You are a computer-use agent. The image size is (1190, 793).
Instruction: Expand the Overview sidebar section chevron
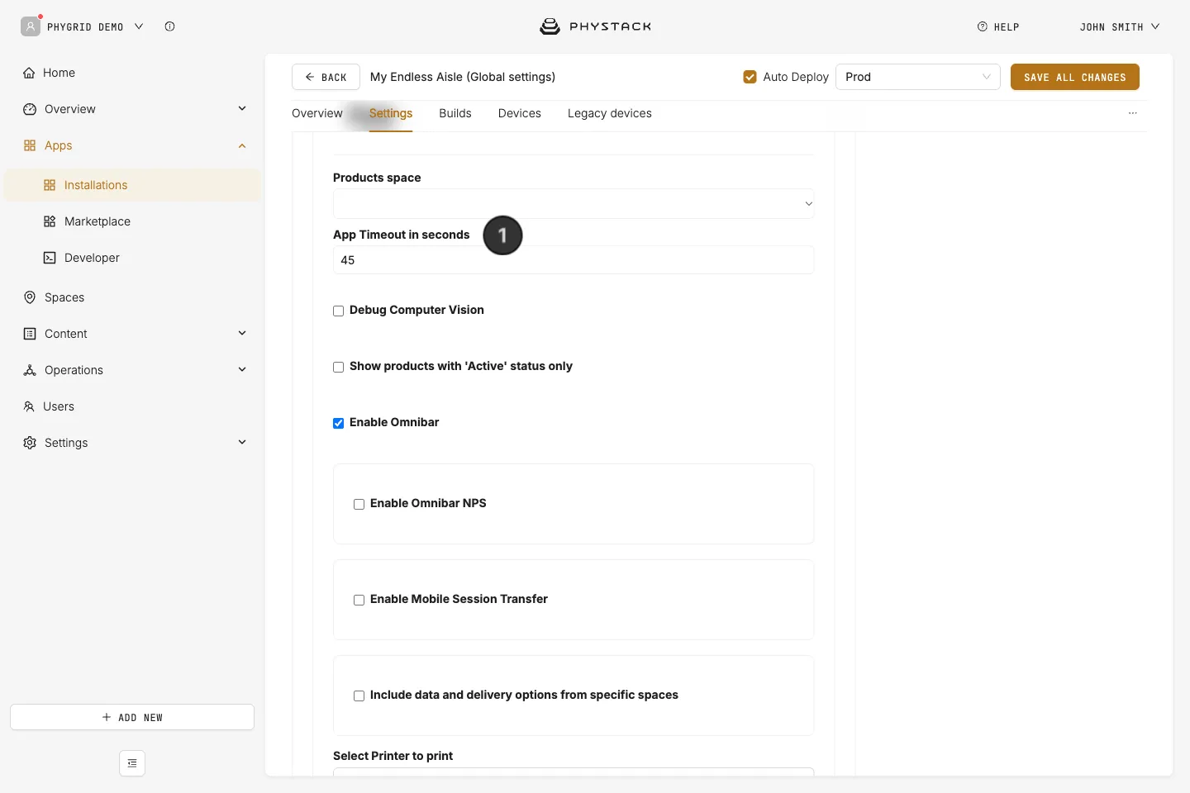[x=242, y=108]
